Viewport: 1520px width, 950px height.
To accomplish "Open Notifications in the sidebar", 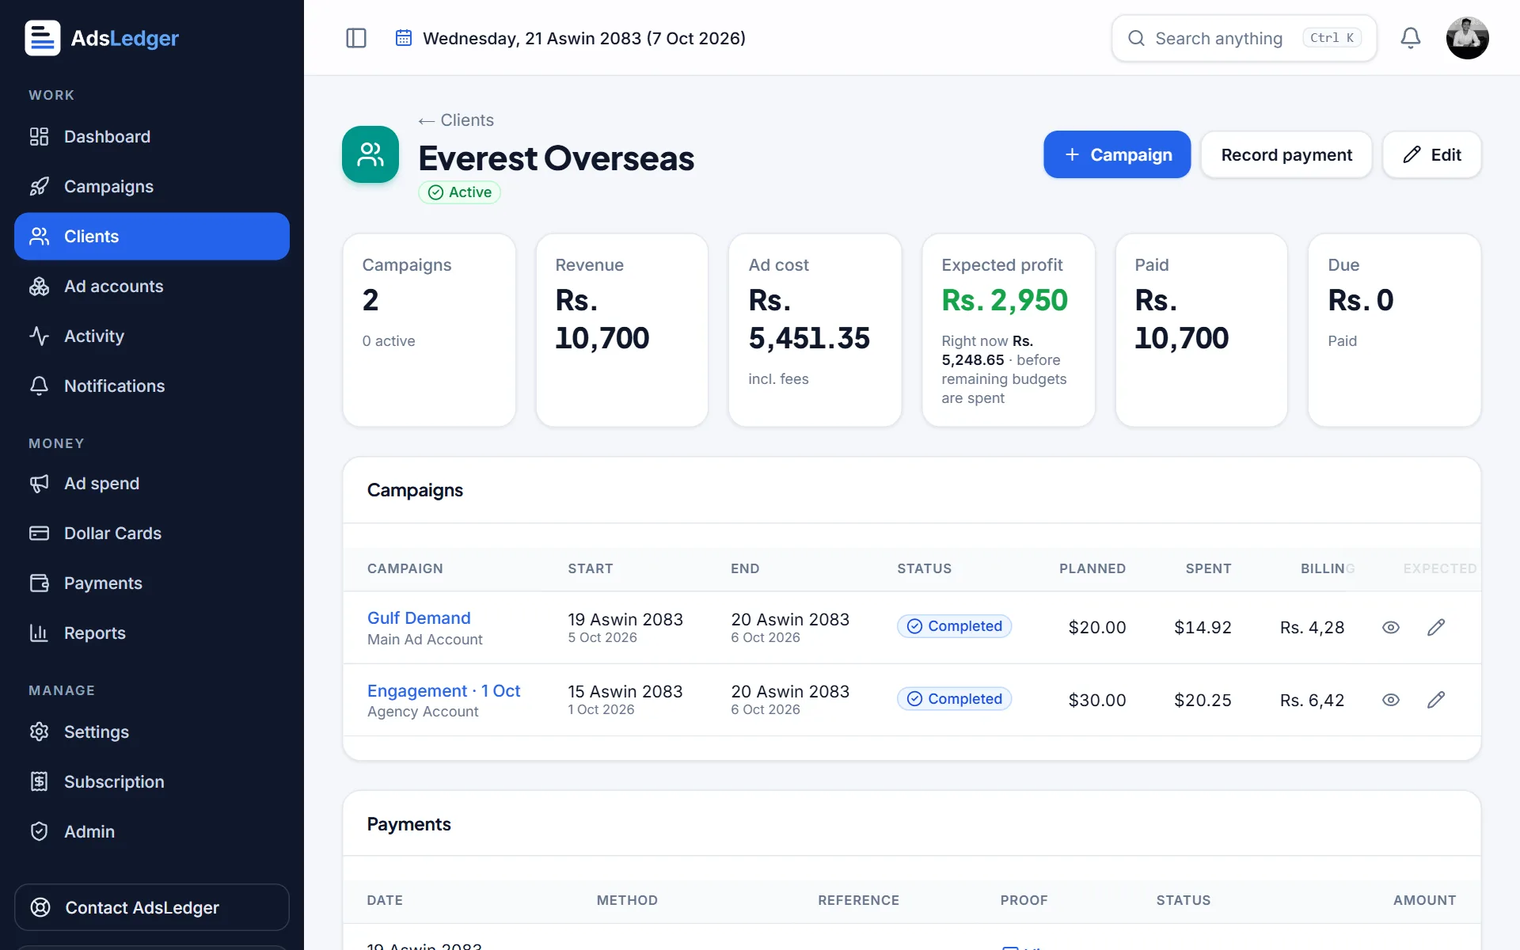I will click(152, 386).
